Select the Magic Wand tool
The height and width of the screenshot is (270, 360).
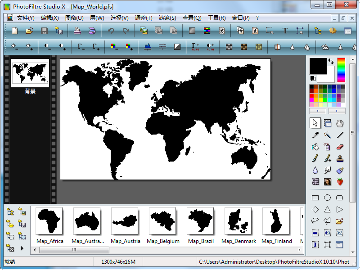[x=328, y=135]
